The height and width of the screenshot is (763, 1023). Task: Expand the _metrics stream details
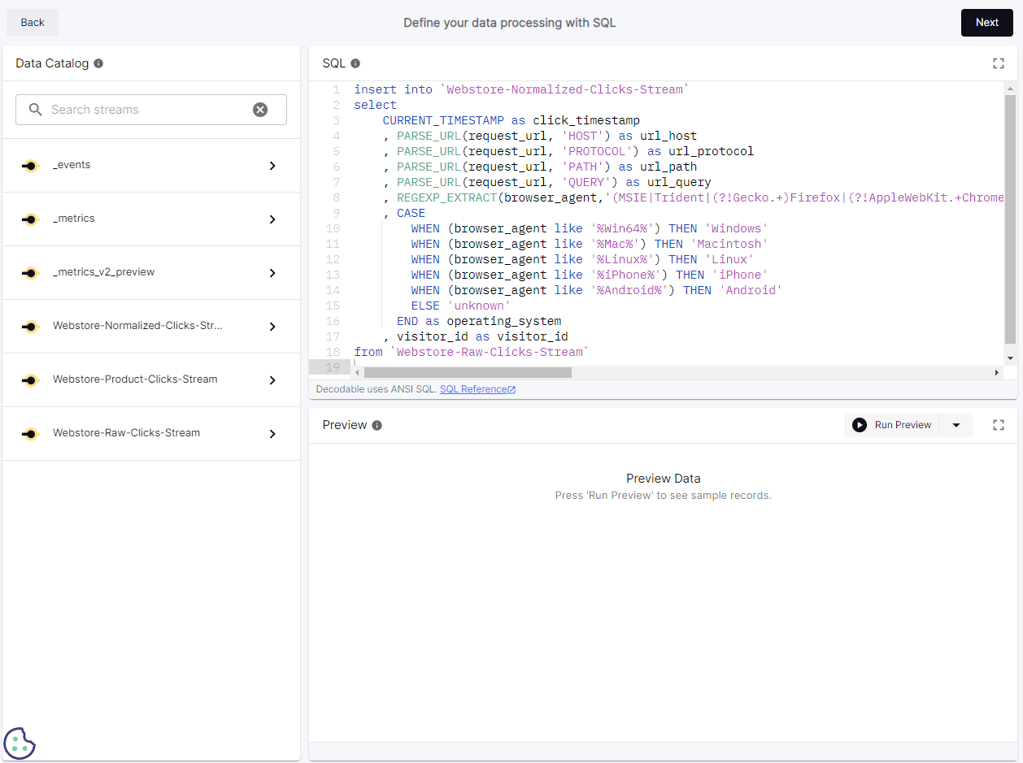(272, 219)
